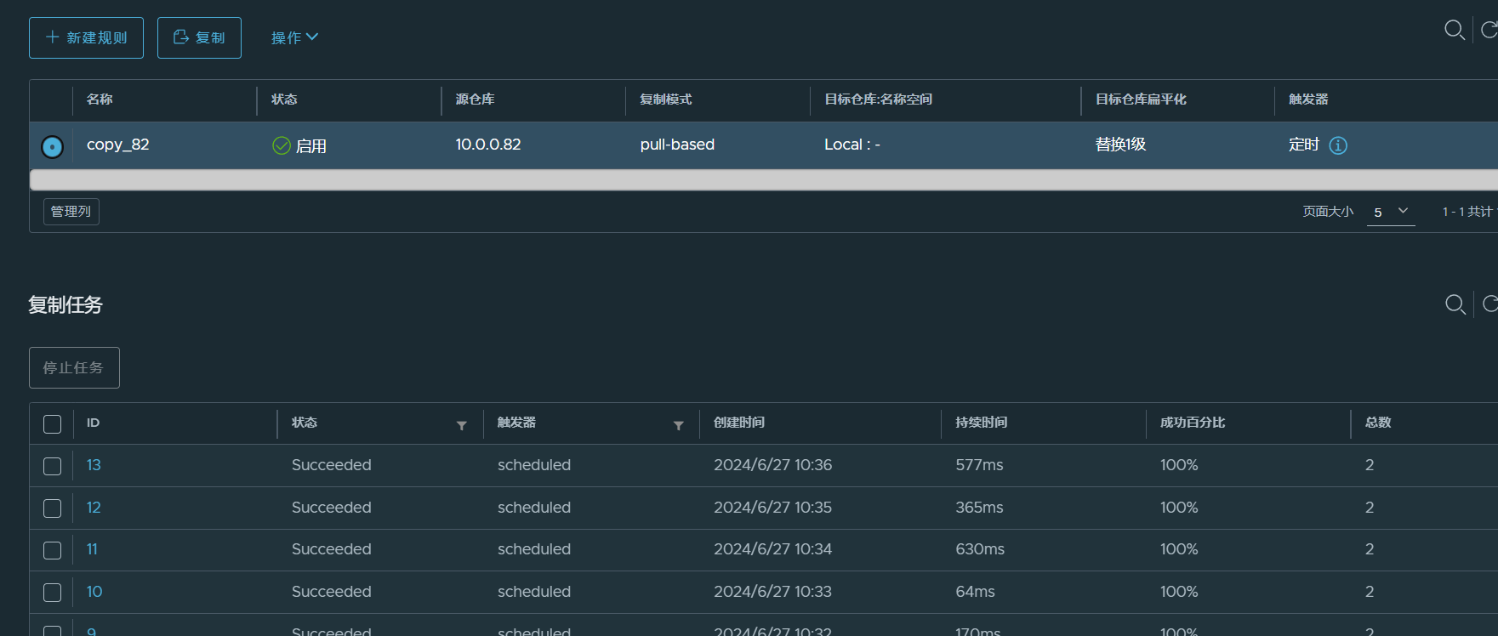1498x636 pixels.
Task: Check the box for task 12
Action: [52, 508]
